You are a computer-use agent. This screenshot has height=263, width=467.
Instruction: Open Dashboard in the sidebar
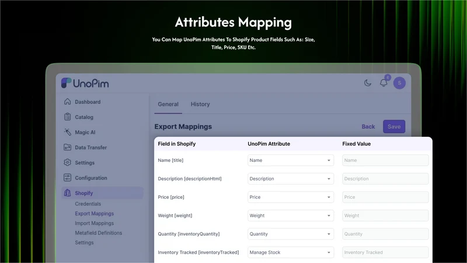coord(88,102)
